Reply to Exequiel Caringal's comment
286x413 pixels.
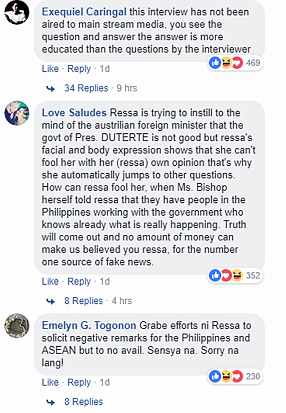point(79,69)
